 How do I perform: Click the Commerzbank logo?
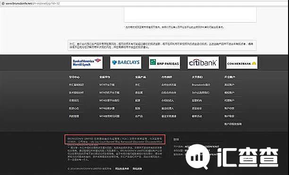click(x=242, y=63)
